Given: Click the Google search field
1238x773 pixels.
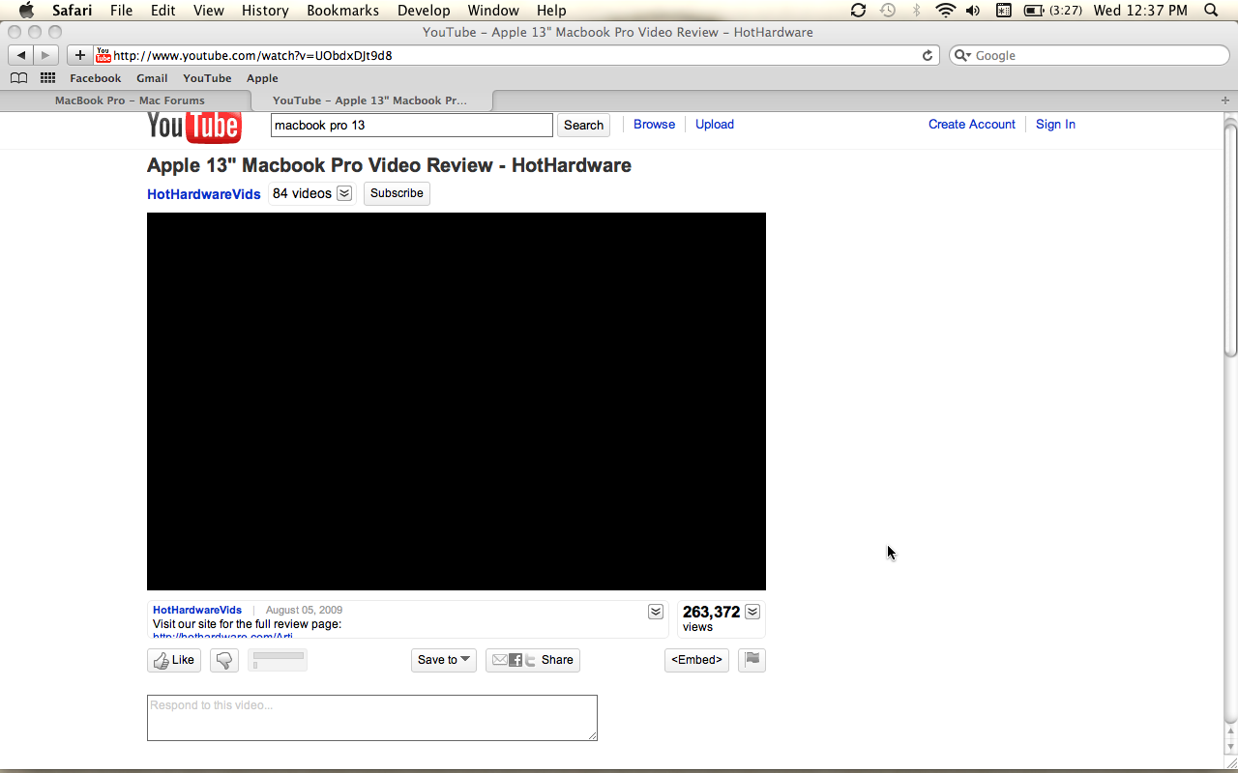Looking at the screenshot, I should point(1088,55).
